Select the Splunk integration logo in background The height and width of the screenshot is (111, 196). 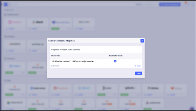point(130,88)
